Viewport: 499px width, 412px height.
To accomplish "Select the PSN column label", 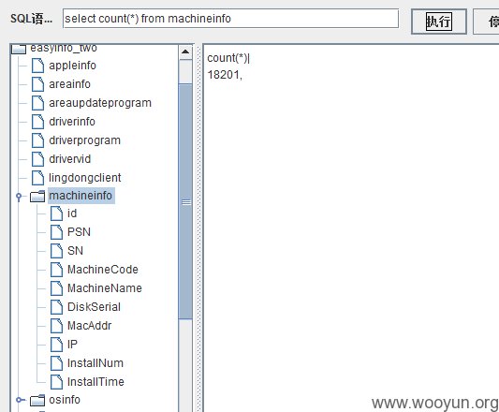I will [79, 232].
